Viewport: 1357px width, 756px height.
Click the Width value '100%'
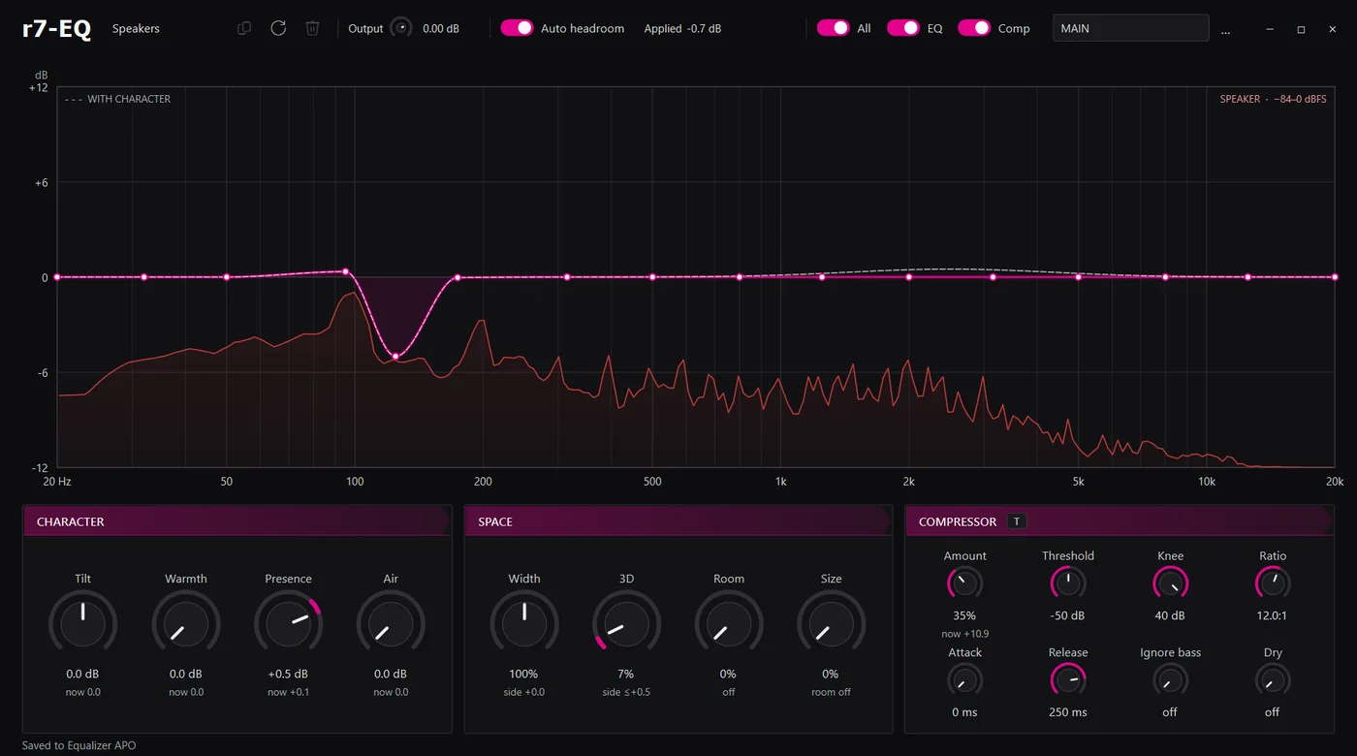523,674
